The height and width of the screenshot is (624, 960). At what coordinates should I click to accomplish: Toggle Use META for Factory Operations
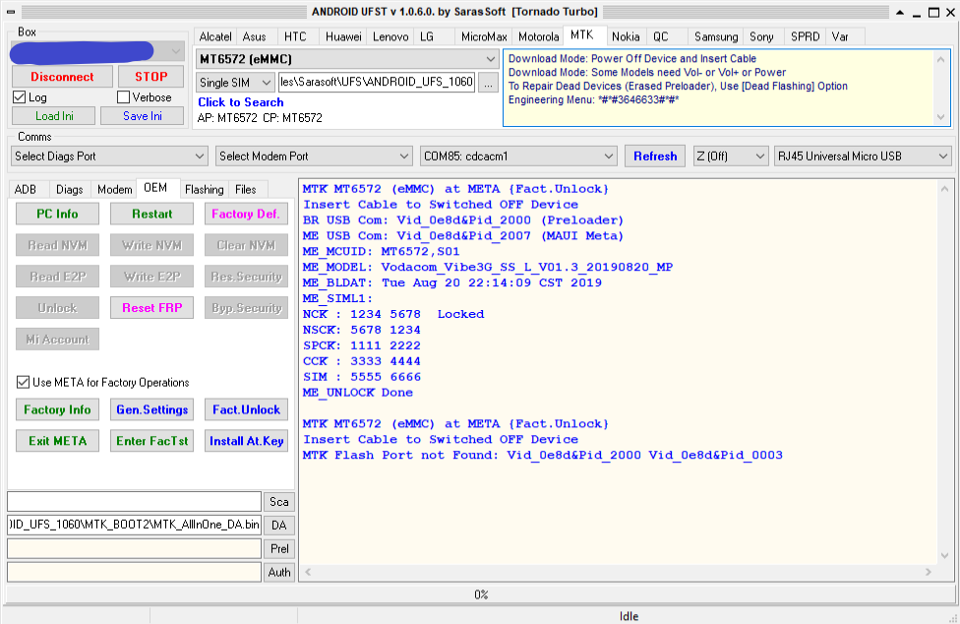tap(24, 382)
